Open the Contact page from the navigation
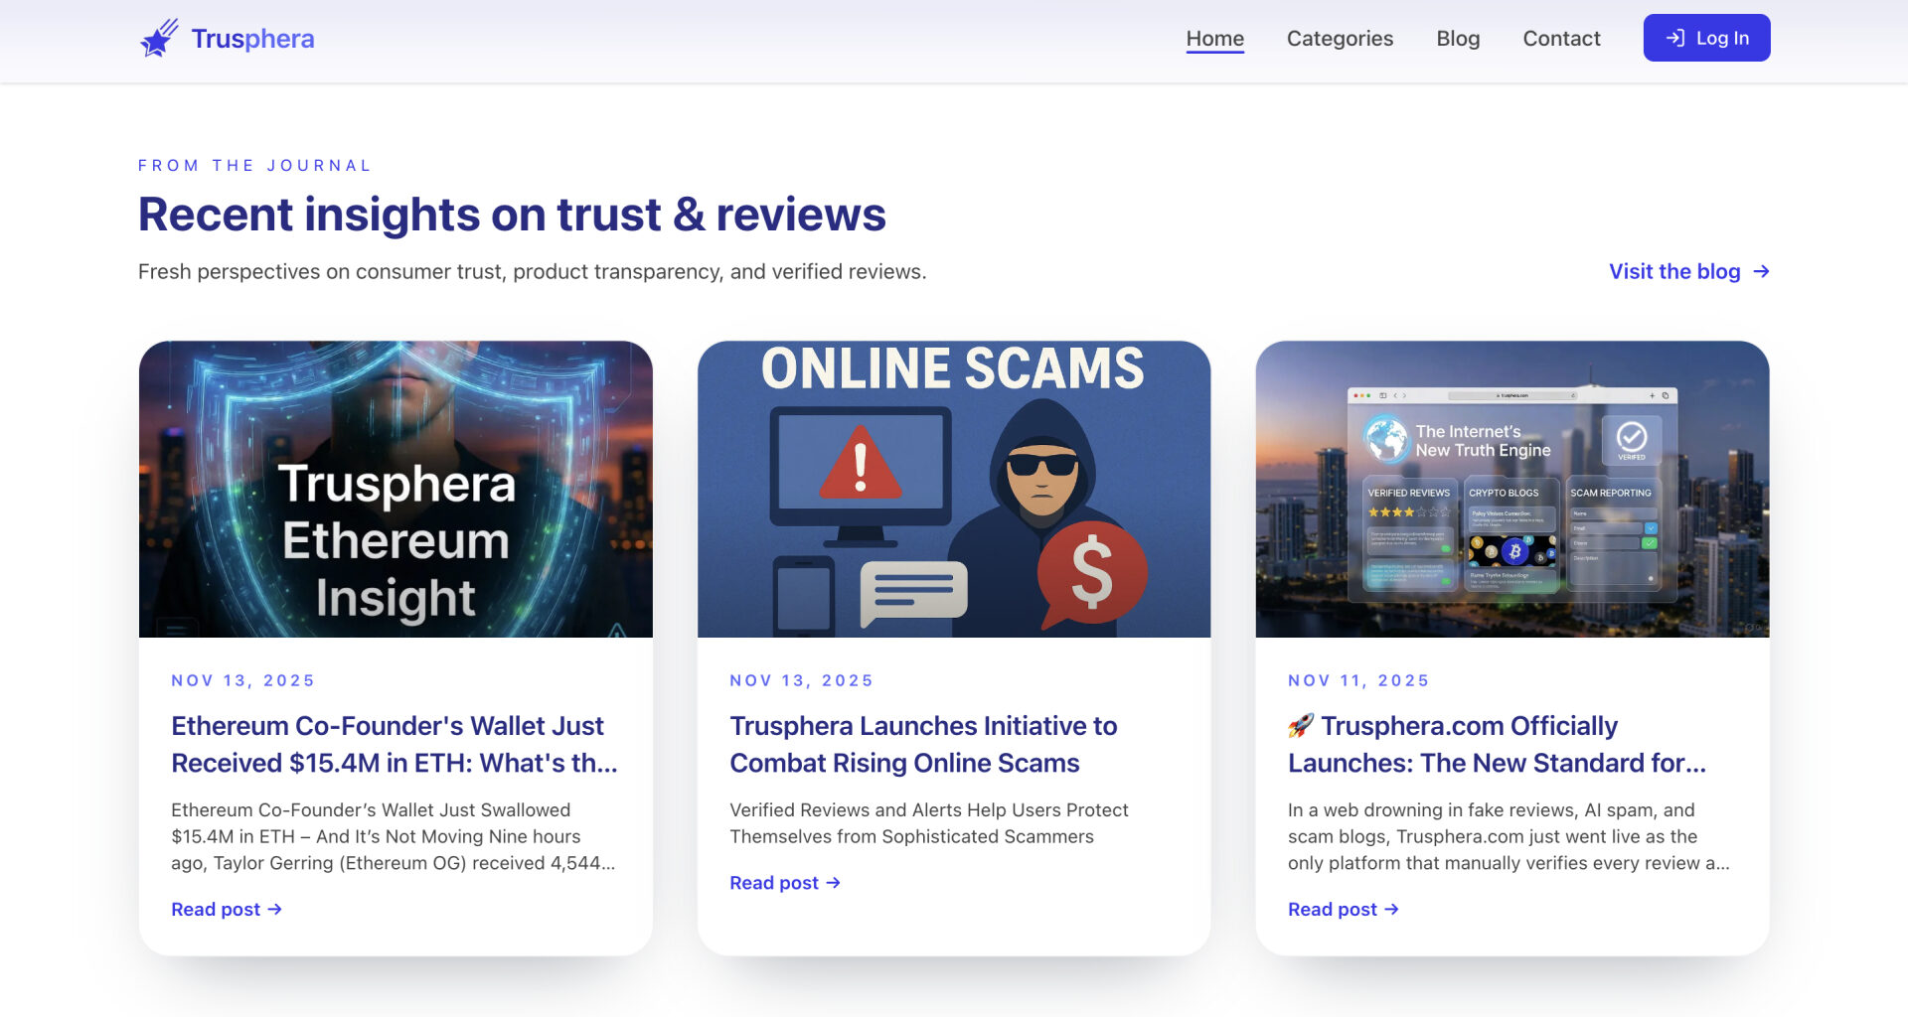Screen dimensions: 1908x1017 pos(1561,38)
